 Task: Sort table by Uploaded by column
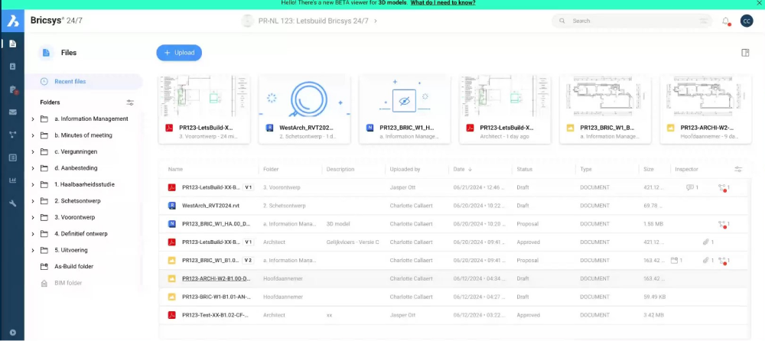coord(405,169)
